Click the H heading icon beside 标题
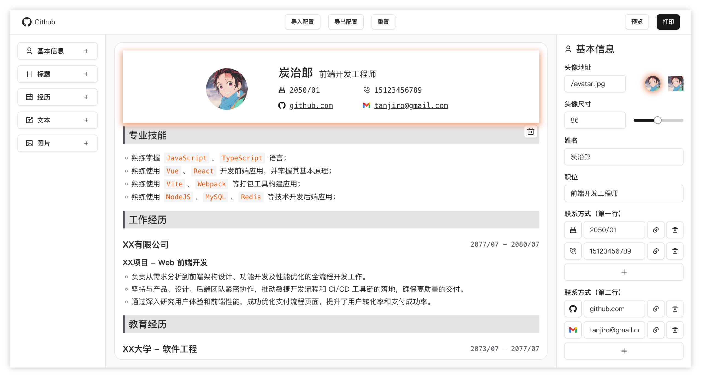701x377 pixels. pos(29,74)
